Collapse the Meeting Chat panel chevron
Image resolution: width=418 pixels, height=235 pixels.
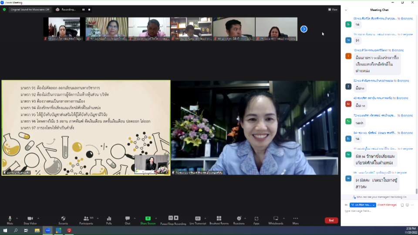point(346,10)
